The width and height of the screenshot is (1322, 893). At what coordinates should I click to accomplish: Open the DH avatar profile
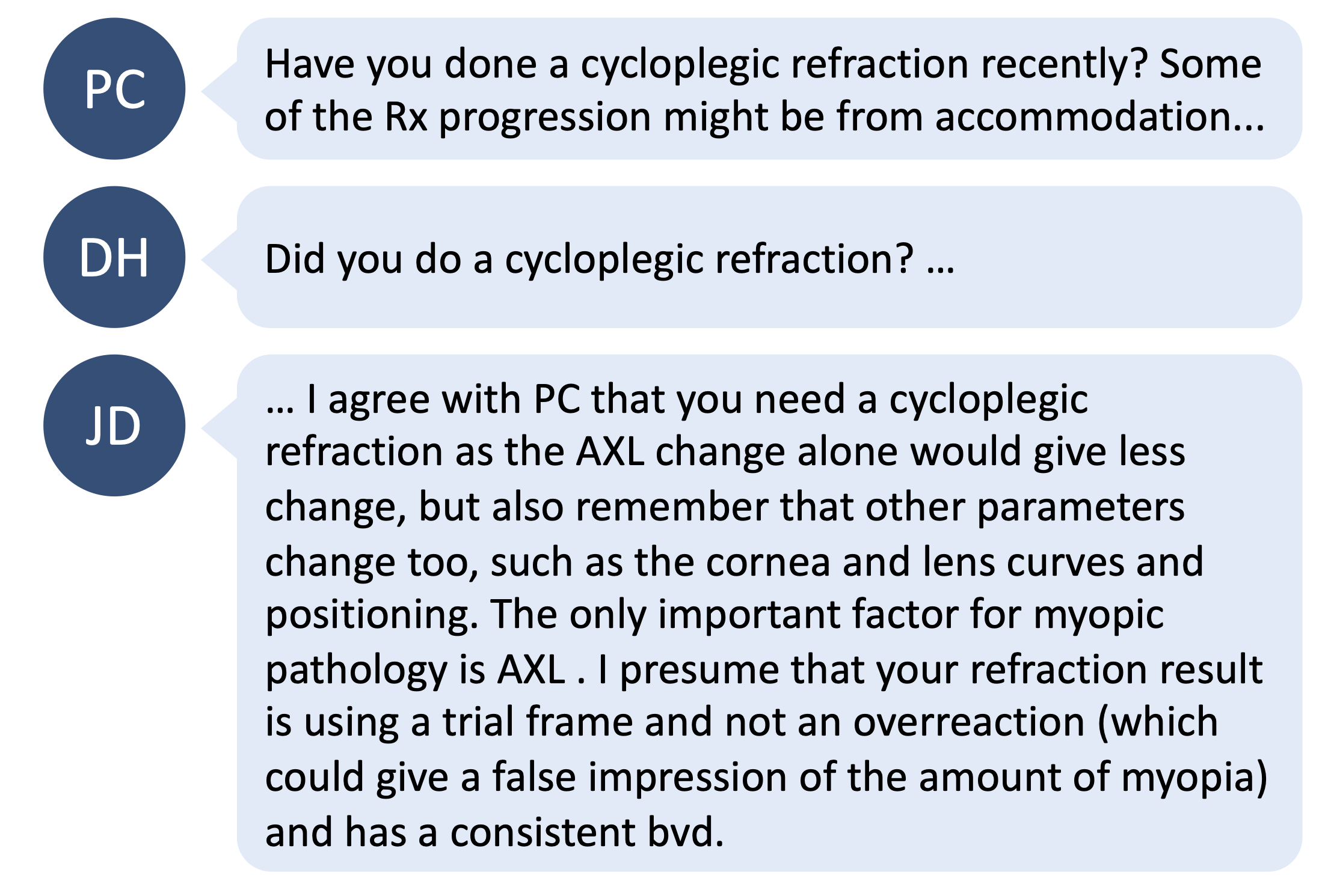pos(114,257)
